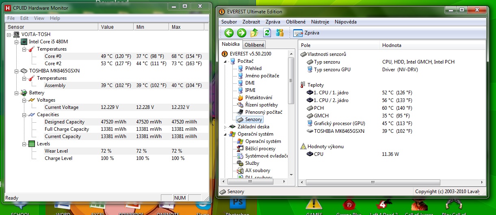Click the two-people icon in EVEREST toolbar

coord(279,33)
